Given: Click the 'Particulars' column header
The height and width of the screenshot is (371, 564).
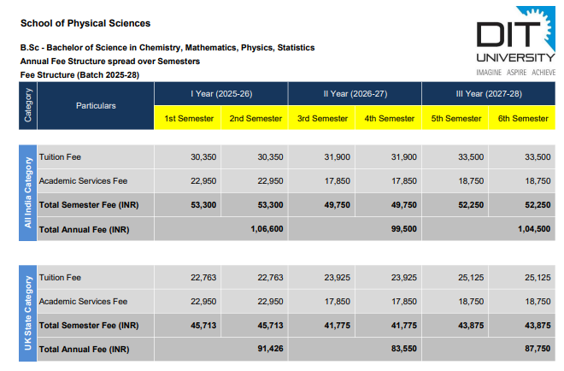Looking at the screenshot, I should tap(96, 106).
